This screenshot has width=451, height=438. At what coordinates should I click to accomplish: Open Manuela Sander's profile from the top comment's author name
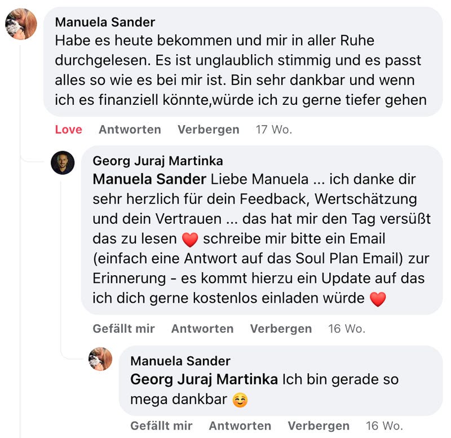point(105,22)
